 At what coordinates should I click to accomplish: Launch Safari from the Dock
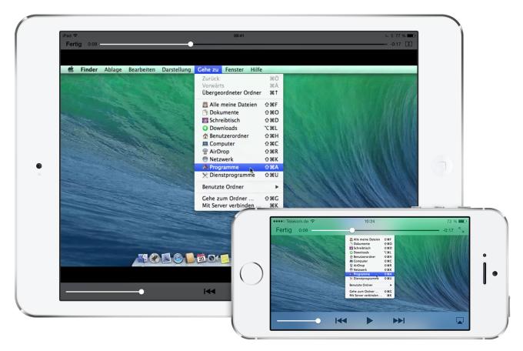click(x=178, y=258)
